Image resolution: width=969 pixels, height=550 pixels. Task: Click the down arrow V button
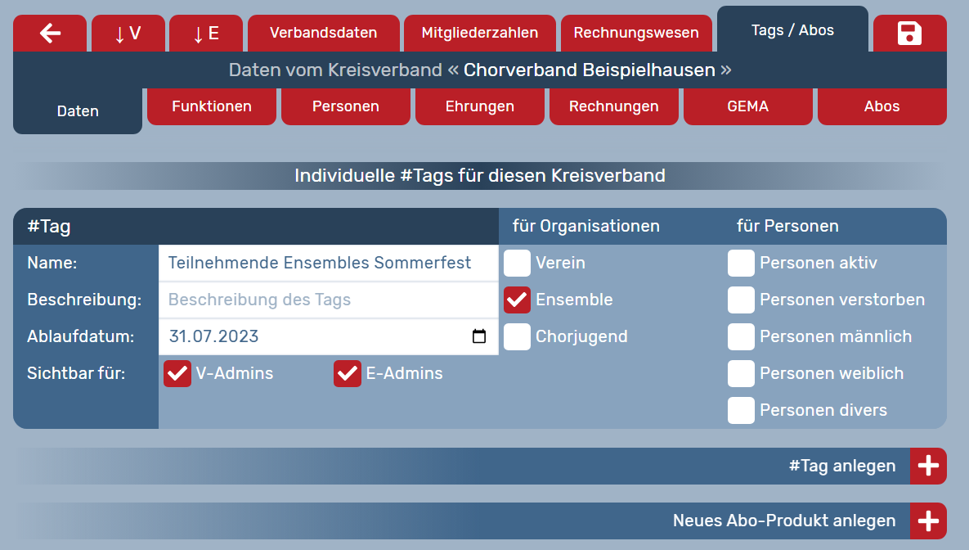128,34
